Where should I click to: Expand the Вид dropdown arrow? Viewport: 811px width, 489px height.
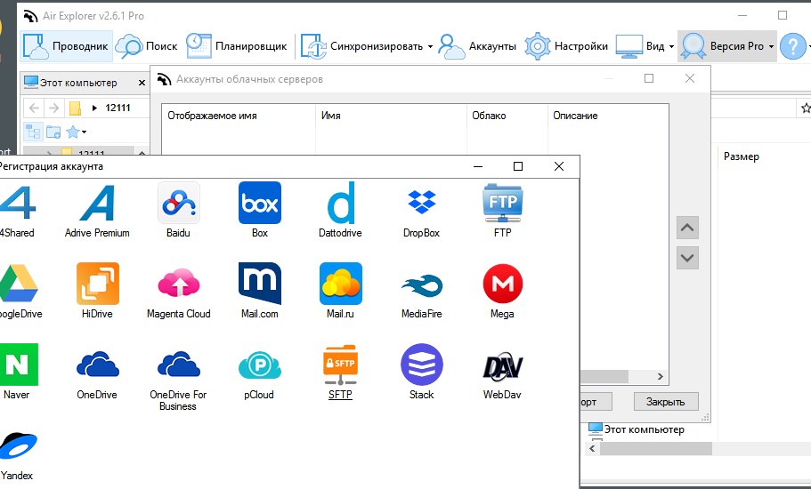(671, 46)
